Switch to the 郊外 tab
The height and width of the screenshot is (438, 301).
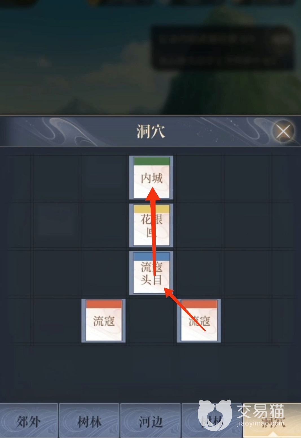pos(29,421)
